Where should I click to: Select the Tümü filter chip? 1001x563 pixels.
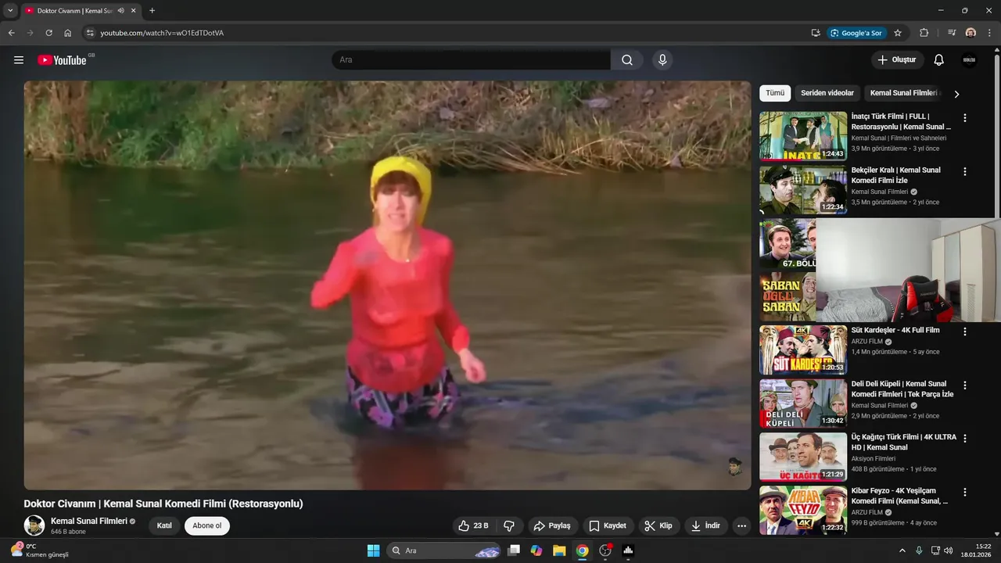pos(775,93)
